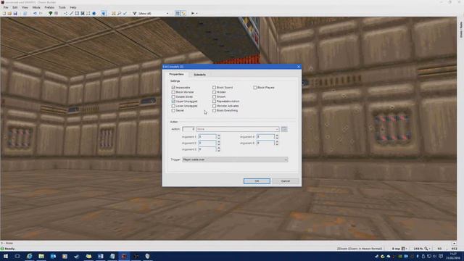Click the Doom Builder taskbar icon

124,256
